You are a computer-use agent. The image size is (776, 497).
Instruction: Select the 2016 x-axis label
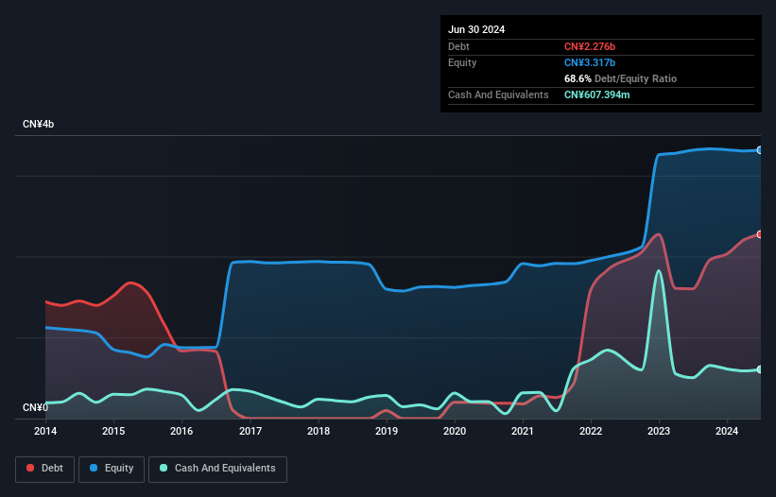point(181,432)
